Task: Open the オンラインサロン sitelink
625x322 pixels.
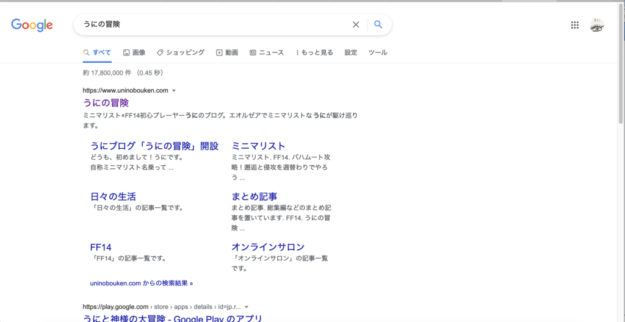Action: pyautogui.click(x=268, y=247)
